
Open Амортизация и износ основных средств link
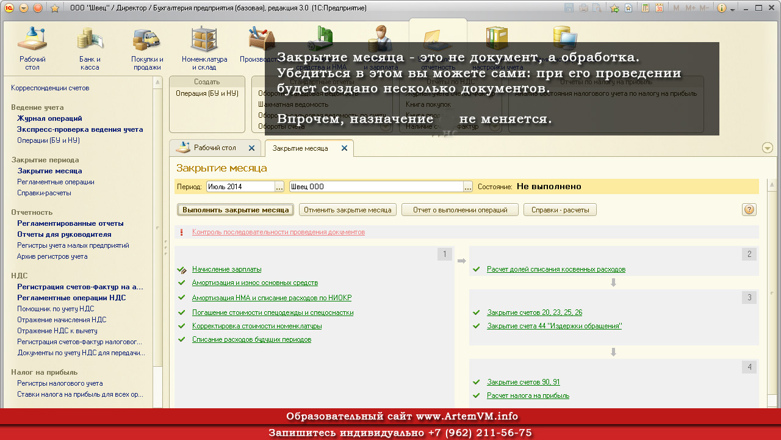point(255,283)
